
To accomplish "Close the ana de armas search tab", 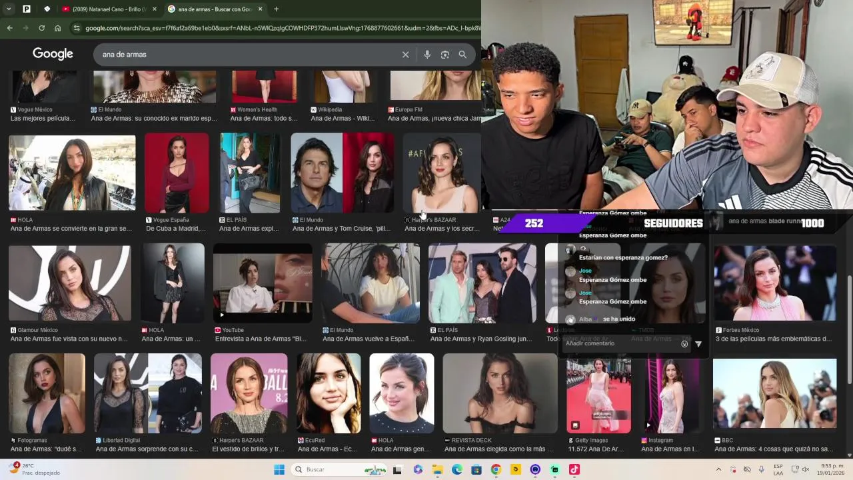I will click(x=260, y=9).
